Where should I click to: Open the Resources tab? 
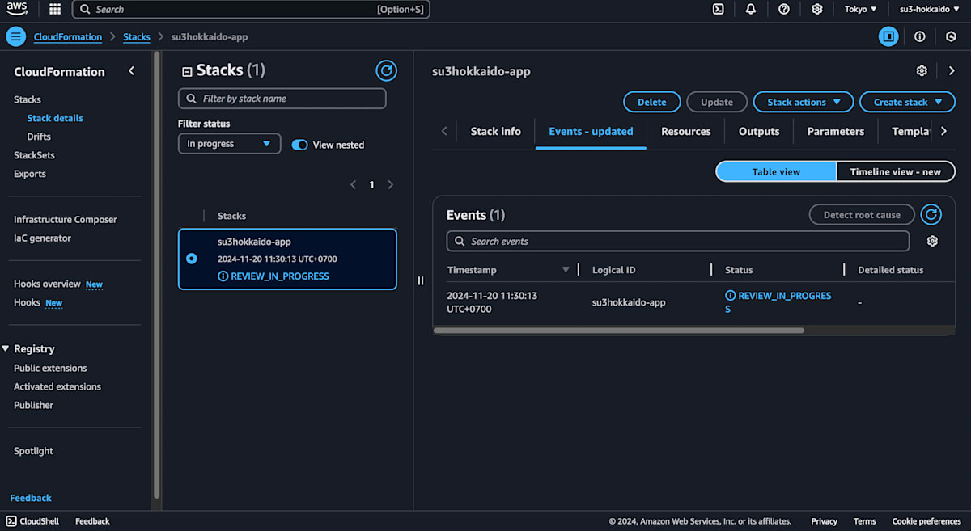686,131
